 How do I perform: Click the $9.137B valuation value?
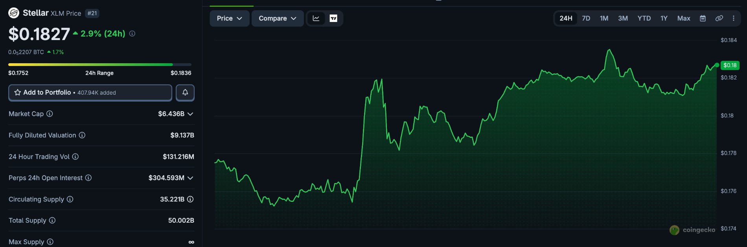point(182,135)
